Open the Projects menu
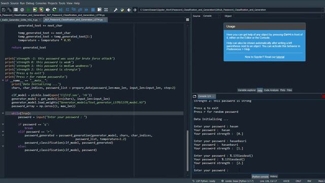325x183 pixels. (x=52, y=3)
